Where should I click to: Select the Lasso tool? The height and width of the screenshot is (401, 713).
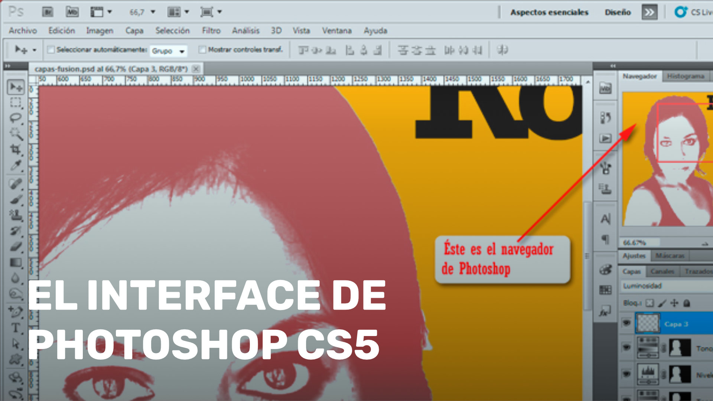tap(16, 118)
